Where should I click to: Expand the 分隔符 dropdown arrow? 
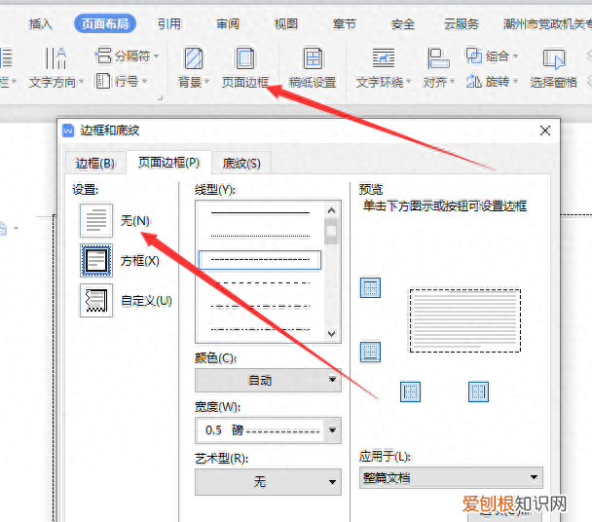point(156,56)
